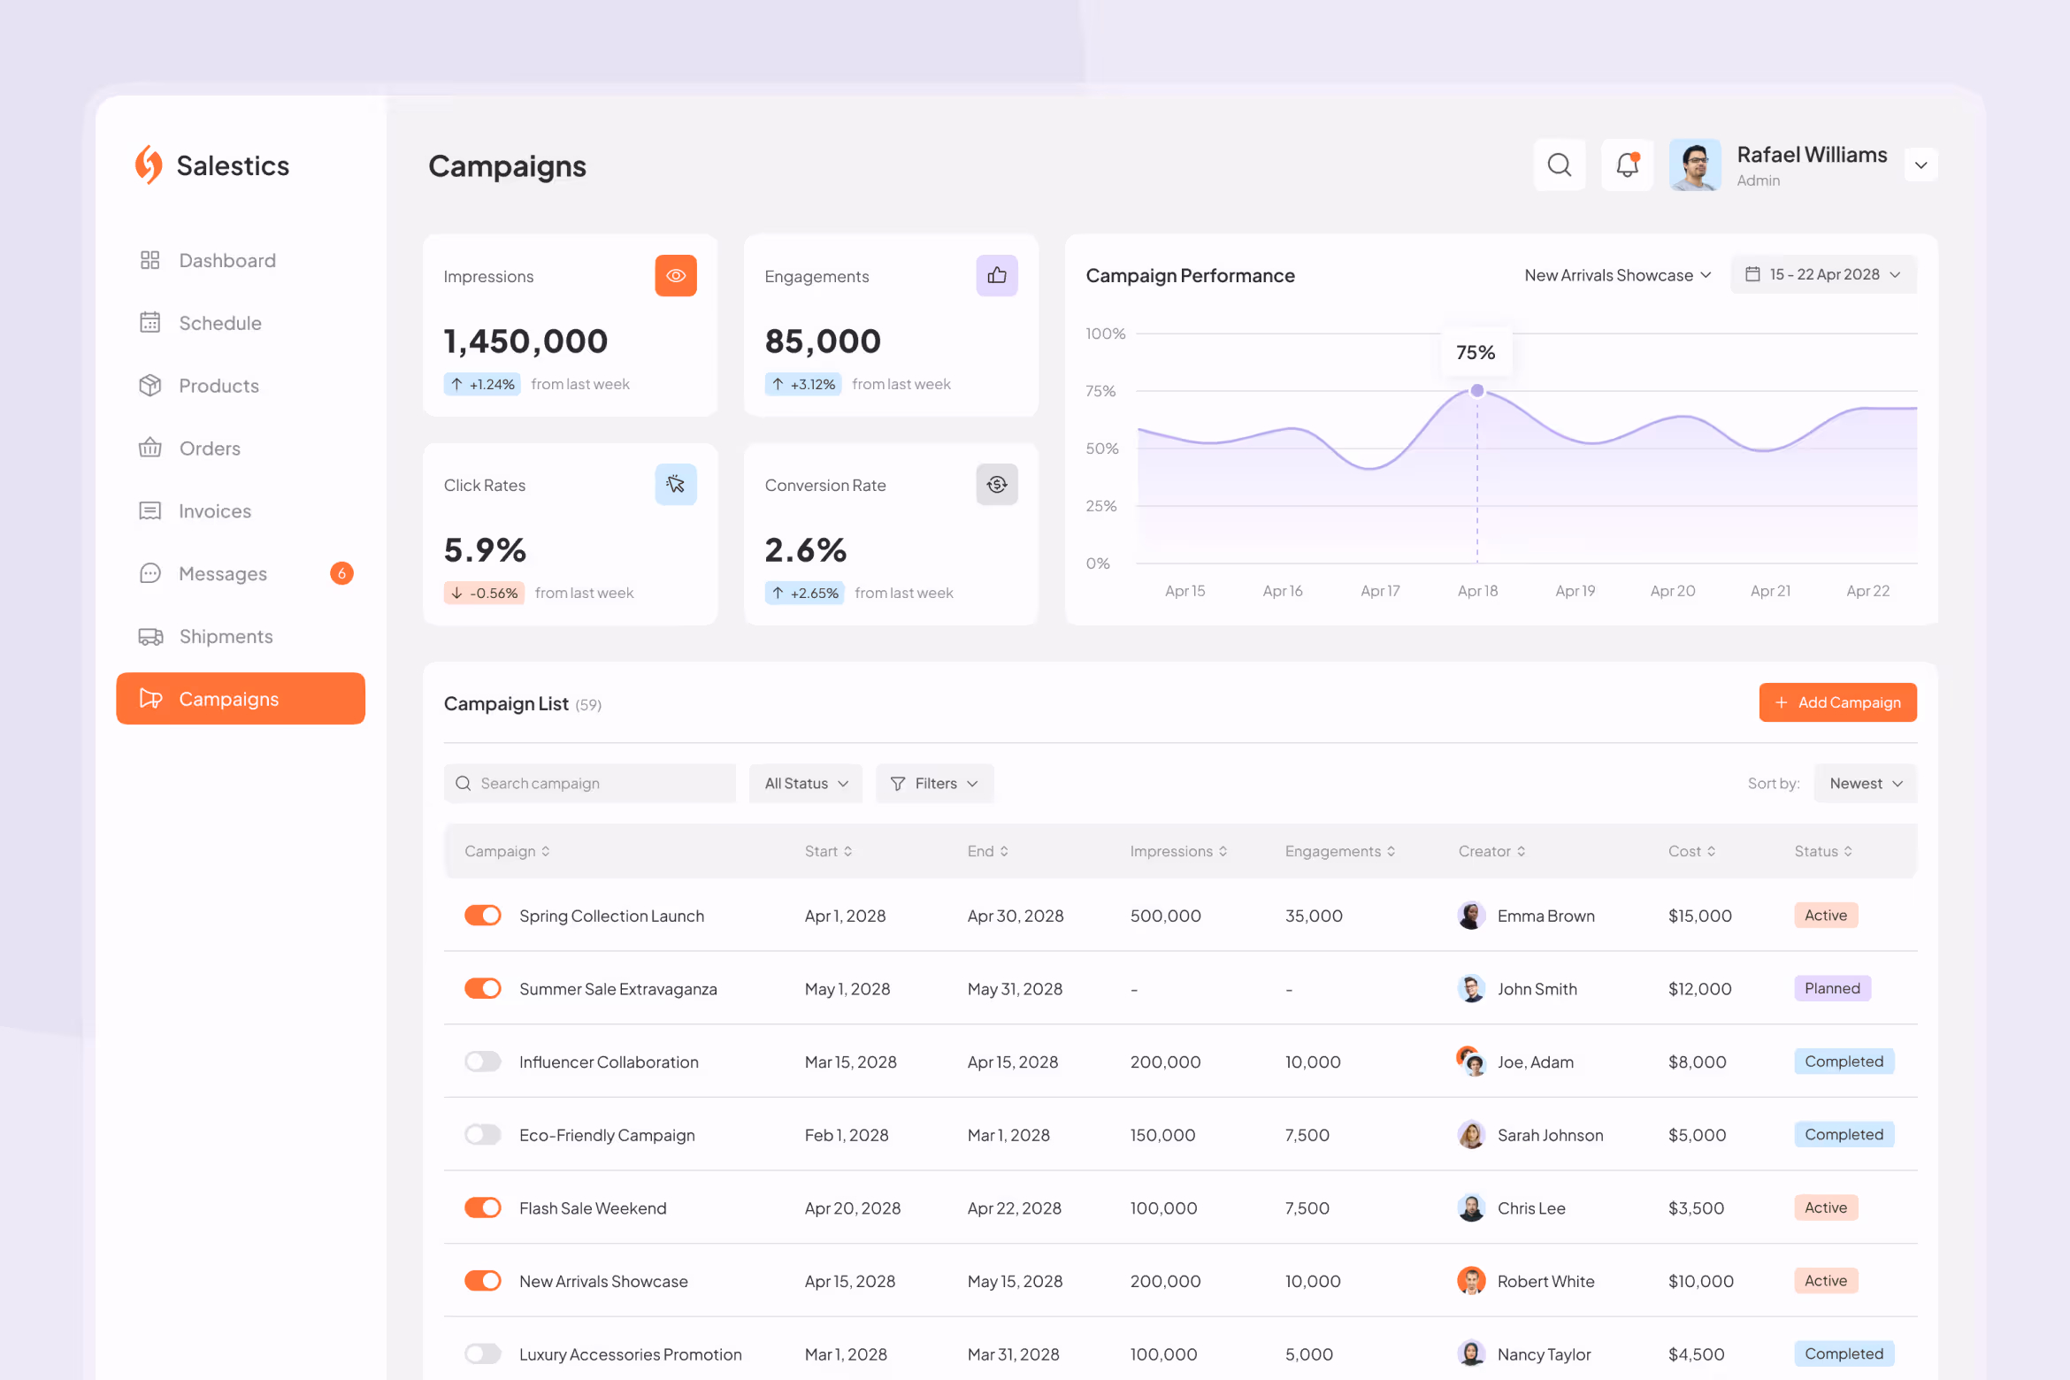
Task: Expand the 15 - 22 Apr 2028 date picker
Action: point(1824,275)
